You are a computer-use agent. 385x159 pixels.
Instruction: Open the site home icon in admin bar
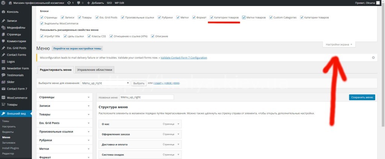10,3
